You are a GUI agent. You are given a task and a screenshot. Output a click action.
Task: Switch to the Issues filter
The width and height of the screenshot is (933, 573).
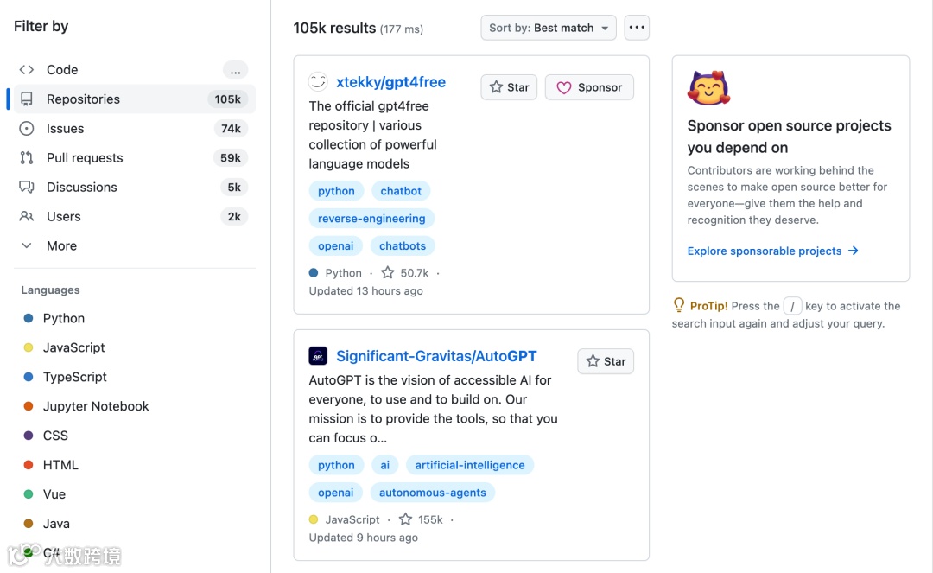[x=66, y=129]
